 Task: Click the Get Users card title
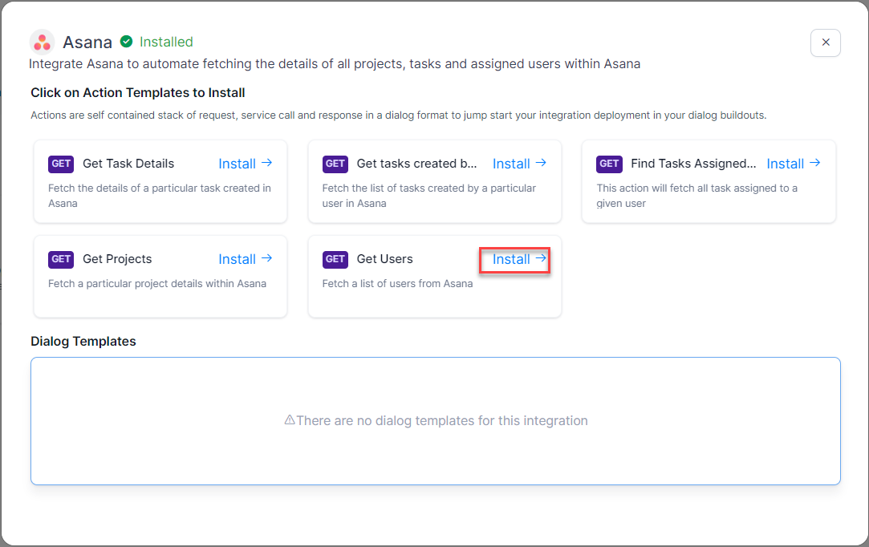click(384, 259)
